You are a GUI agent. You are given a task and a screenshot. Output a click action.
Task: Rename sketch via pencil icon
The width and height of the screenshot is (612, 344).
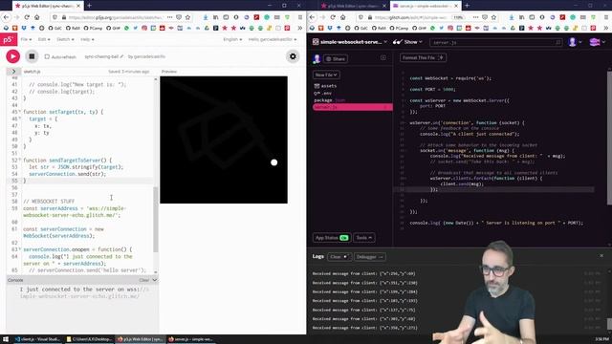tap(121, 56)
